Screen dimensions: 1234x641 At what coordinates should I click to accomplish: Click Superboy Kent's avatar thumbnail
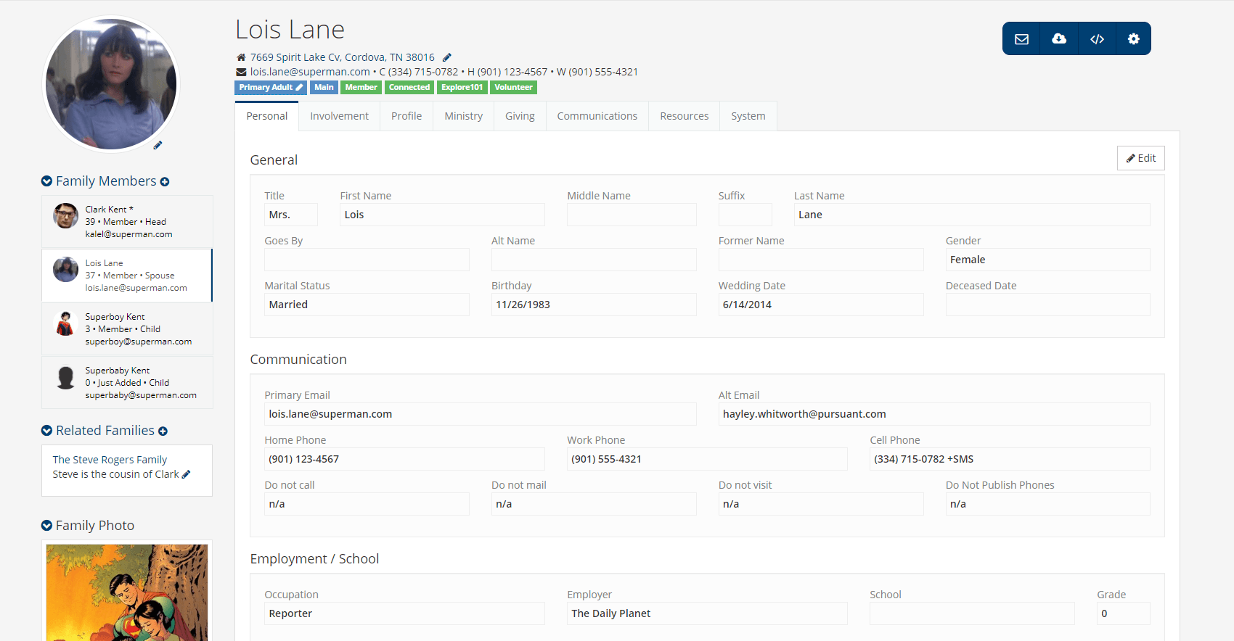[x=65, y=323]
